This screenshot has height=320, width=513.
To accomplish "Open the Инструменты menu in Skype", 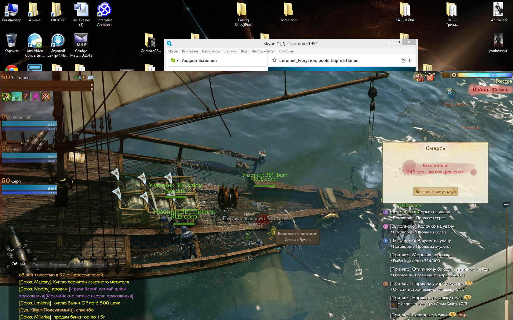I will (x=263, y=51).
